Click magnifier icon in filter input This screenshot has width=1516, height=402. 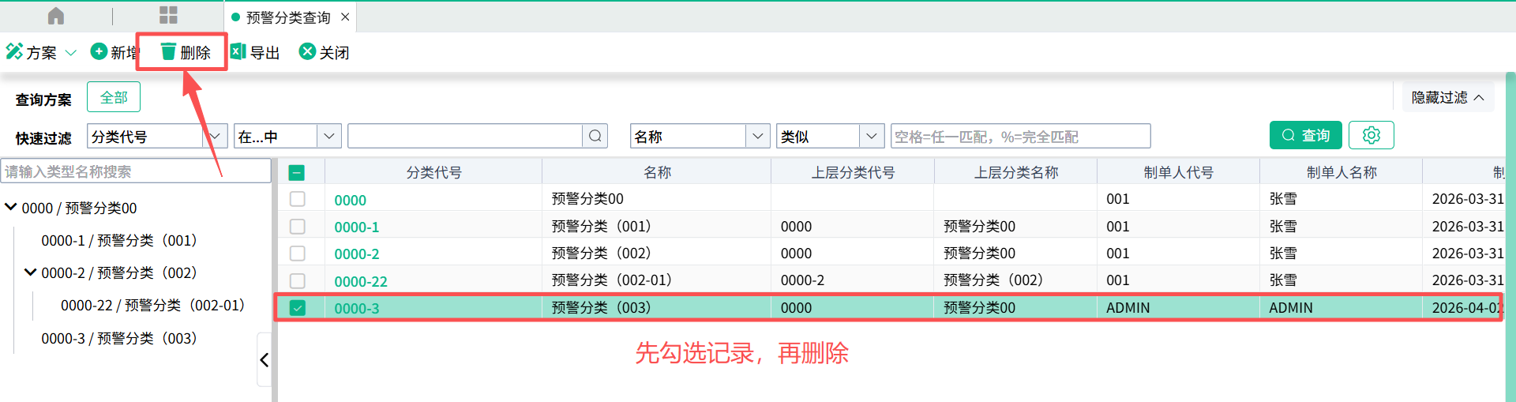[x=595, y=136]
